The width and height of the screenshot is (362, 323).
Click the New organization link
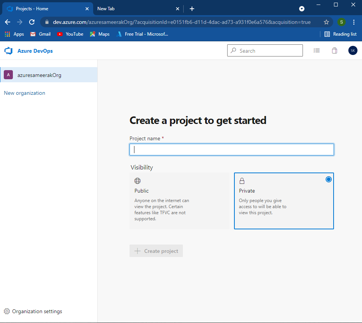[x=24, y=93]
